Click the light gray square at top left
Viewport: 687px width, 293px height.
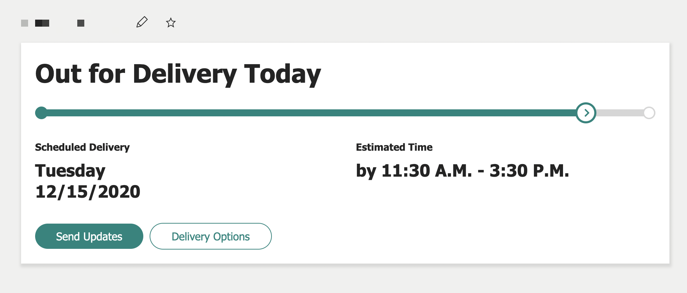tap(25, 23)
